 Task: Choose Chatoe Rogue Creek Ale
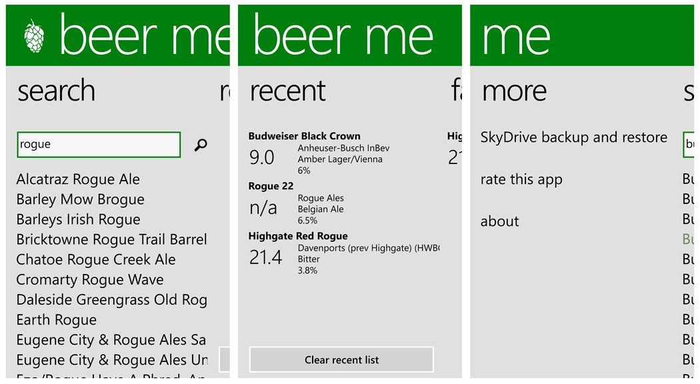pos(95,259)
